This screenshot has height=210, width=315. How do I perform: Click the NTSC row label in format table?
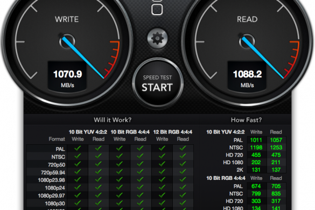[x=58, y=157]
